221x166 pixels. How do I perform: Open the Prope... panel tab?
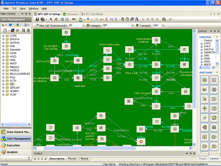tap(203, 159)
